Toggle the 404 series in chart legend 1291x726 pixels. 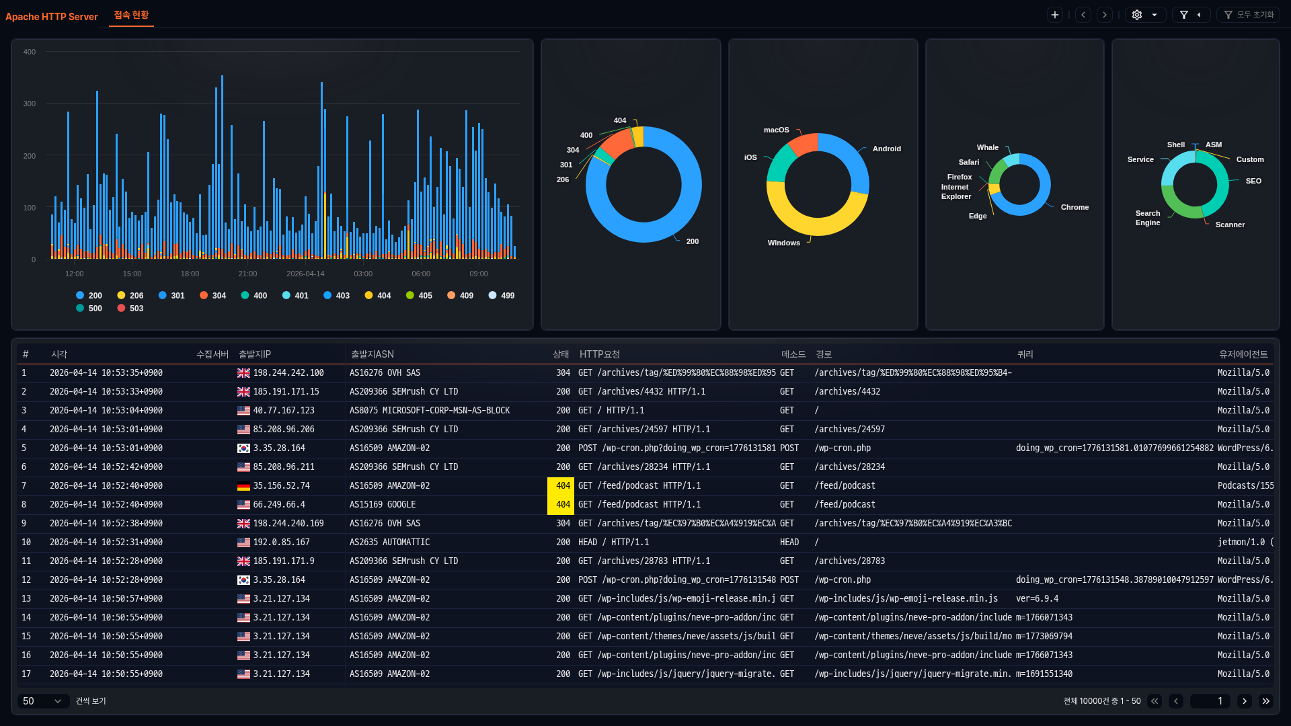(377, 296)
